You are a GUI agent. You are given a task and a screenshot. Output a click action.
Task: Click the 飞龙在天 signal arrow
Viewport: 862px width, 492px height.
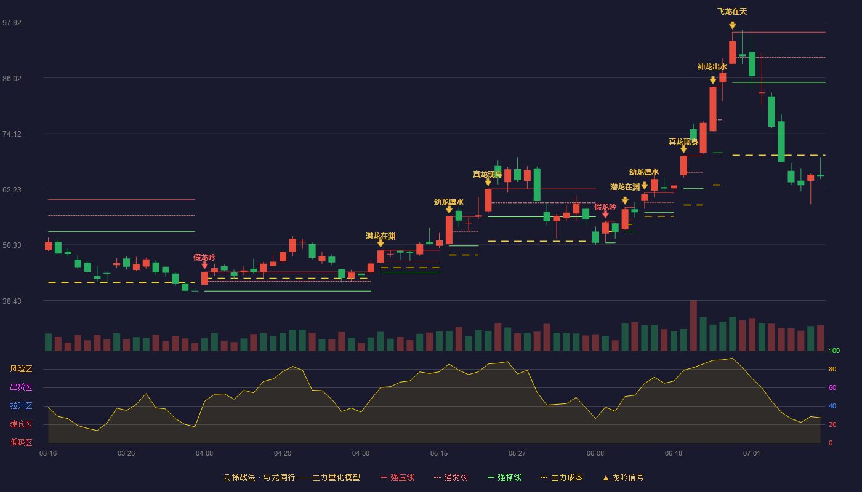pyautogui.click(x=732, y=25)
